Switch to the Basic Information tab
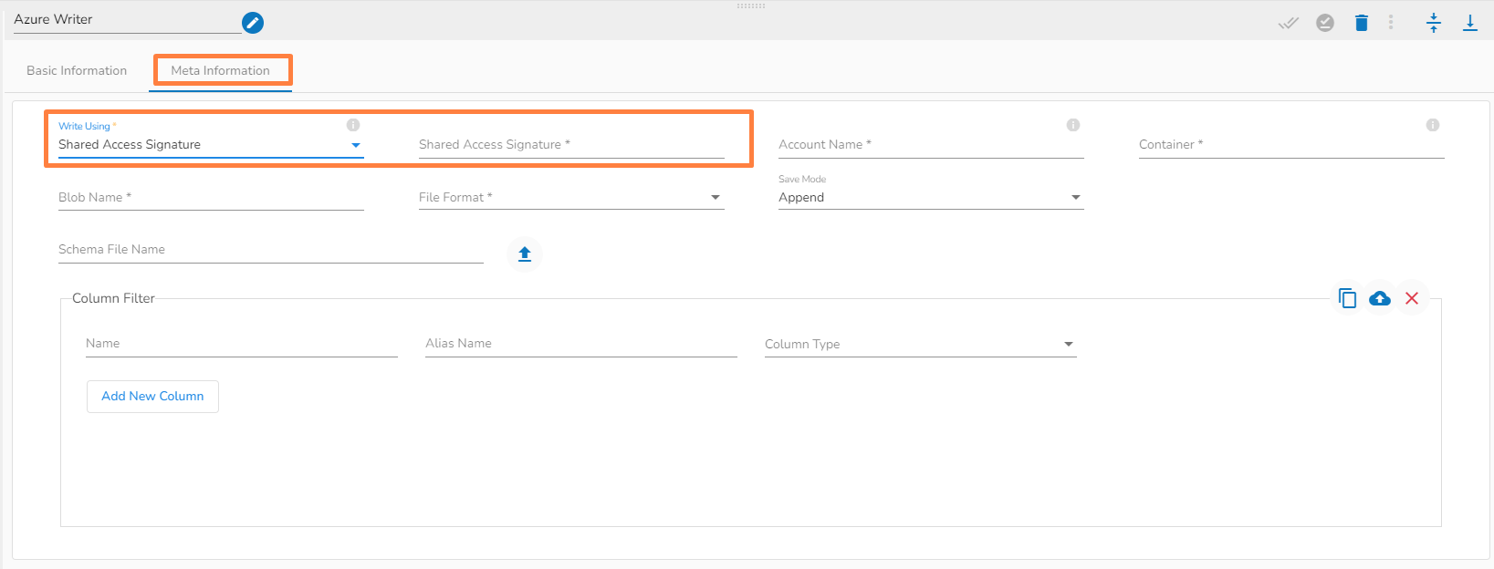1494x569 pixels. click(x=77, y=70)
